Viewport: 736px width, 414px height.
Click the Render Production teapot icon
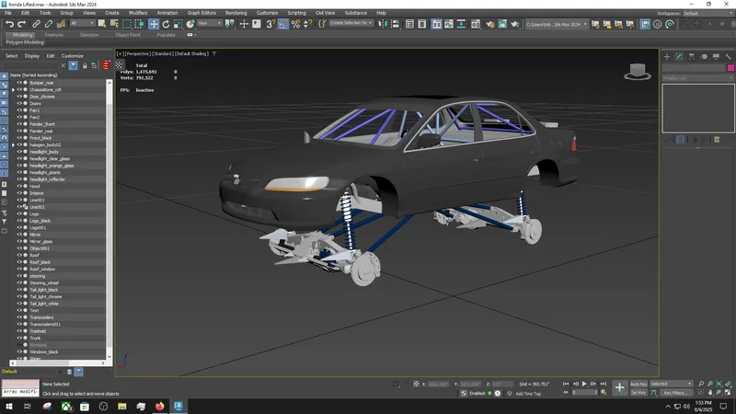(515, 24)
